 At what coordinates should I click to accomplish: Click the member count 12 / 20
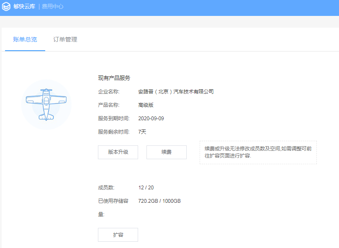(146, 188)
